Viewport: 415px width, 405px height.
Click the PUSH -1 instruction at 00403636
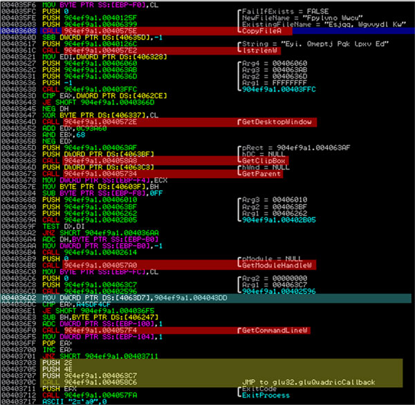click(57, 83)
